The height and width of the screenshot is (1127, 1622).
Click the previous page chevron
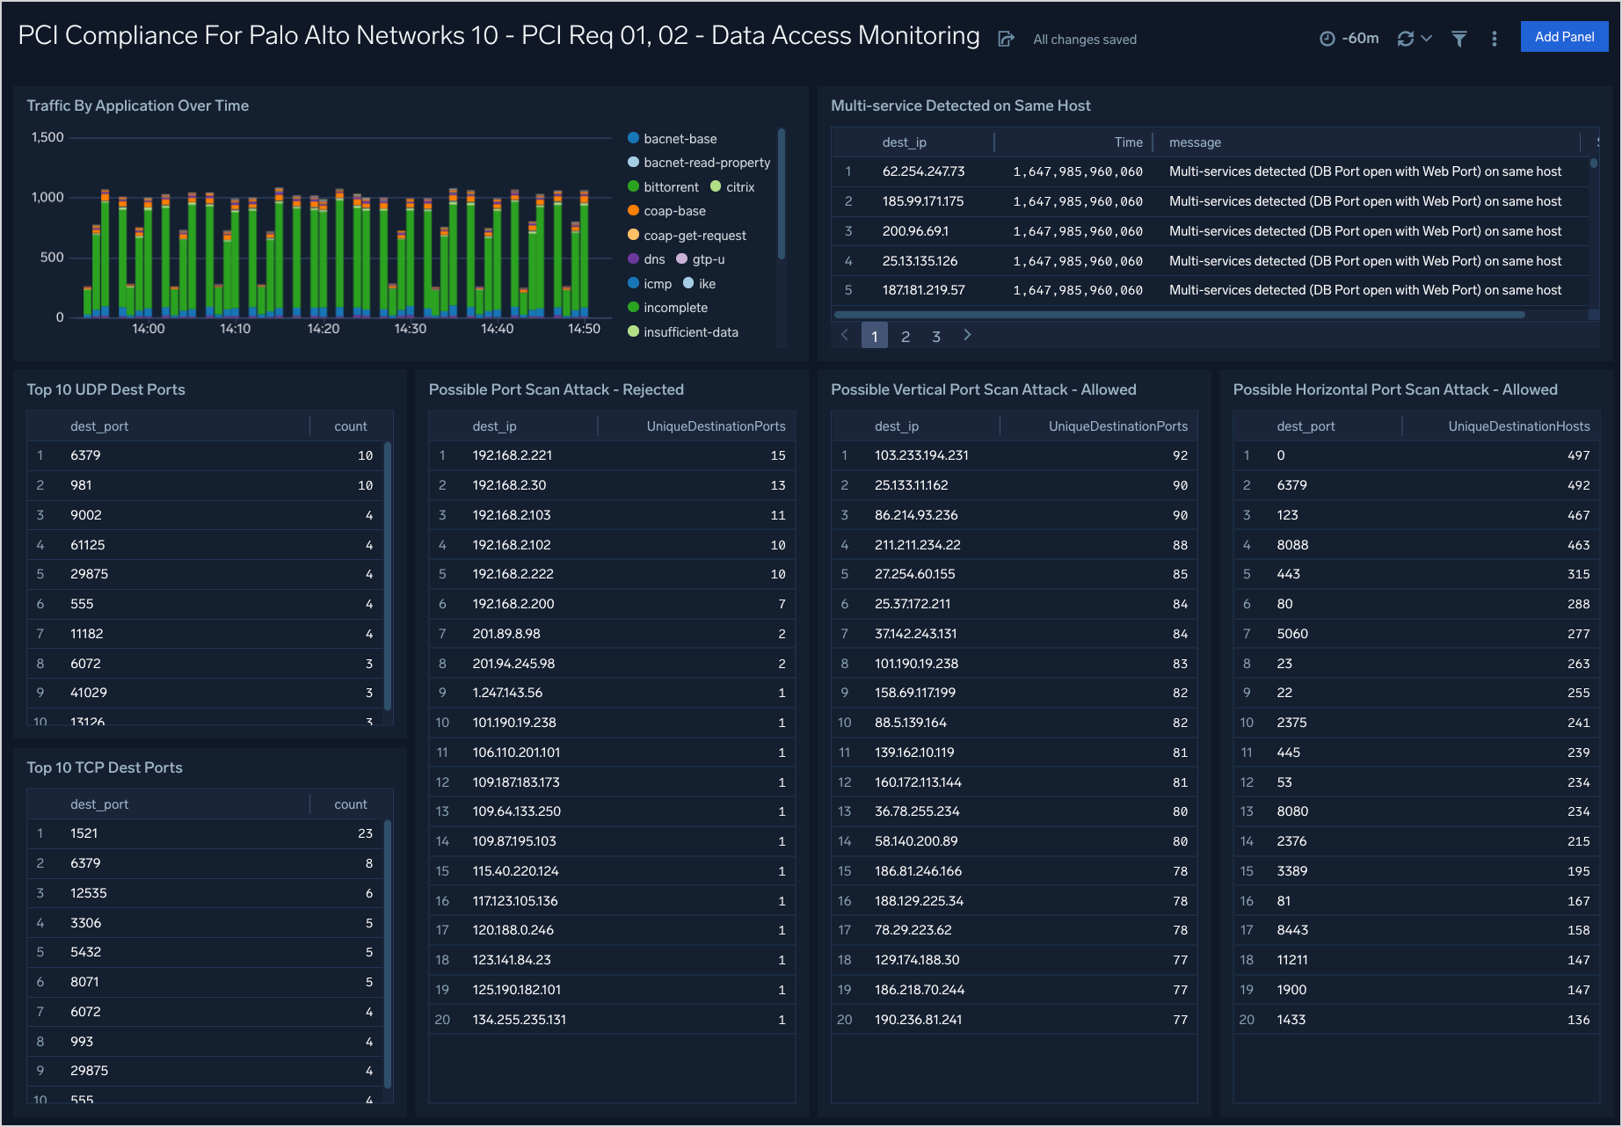[844, 335]
